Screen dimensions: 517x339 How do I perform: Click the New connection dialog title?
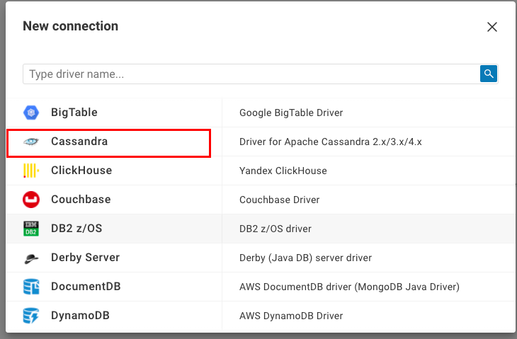pyautogui.click(x=71, y=26)
